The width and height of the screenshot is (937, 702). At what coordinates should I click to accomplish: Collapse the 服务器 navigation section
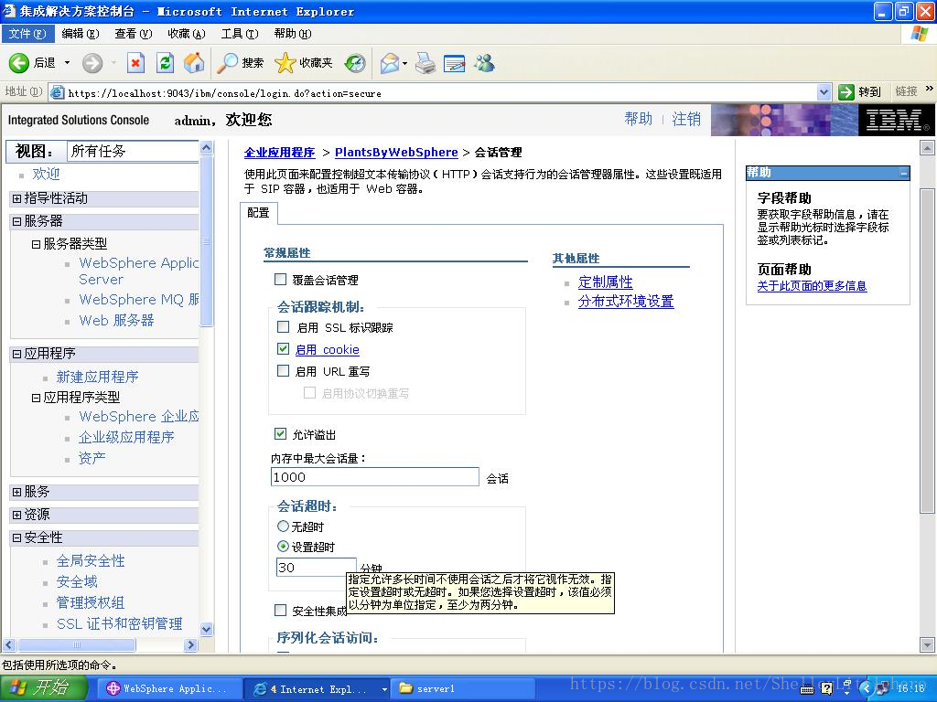(16, 221)
